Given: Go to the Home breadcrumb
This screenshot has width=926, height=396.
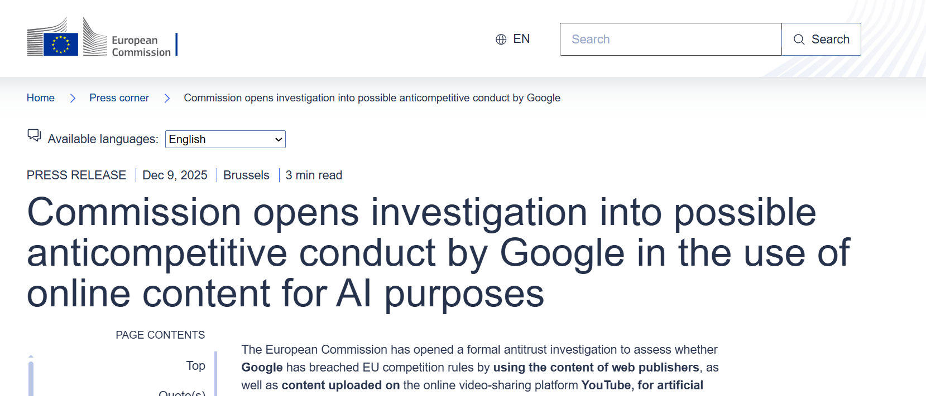Looking at the screenshot, I should coord(41,98).
